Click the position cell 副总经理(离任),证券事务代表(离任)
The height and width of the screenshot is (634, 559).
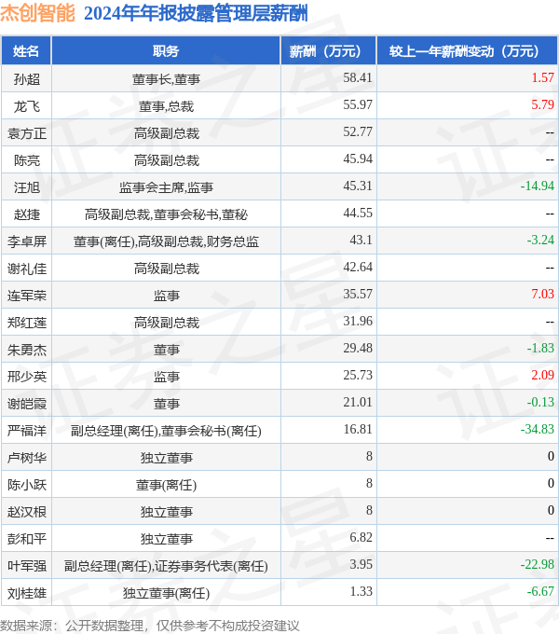tap(166, 567)
